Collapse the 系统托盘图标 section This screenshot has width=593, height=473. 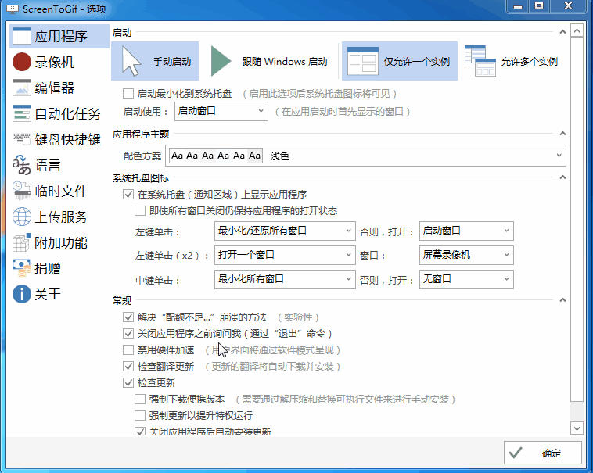pos(562,177)
